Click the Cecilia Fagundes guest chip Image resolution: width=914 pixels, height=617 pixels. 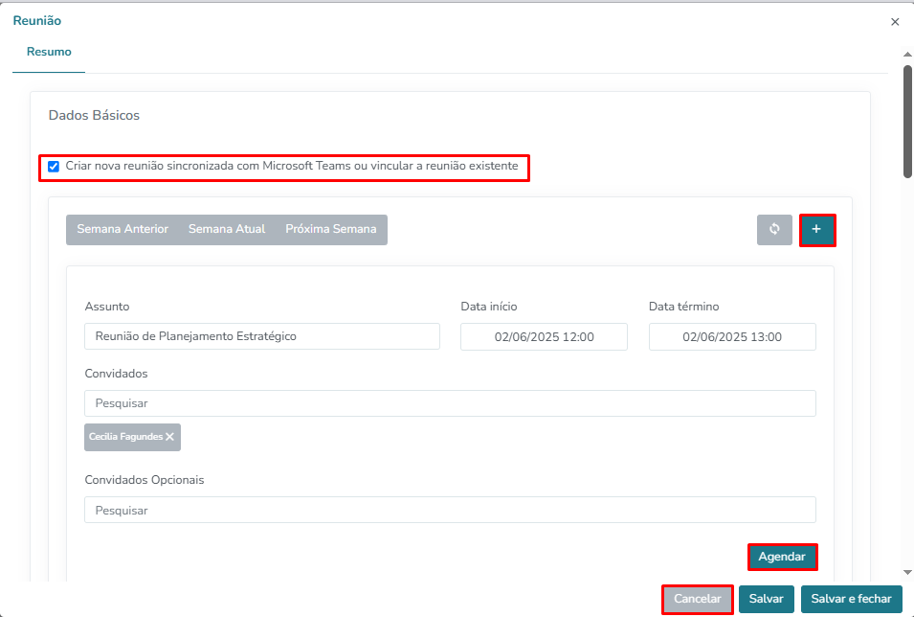[132, 437]
